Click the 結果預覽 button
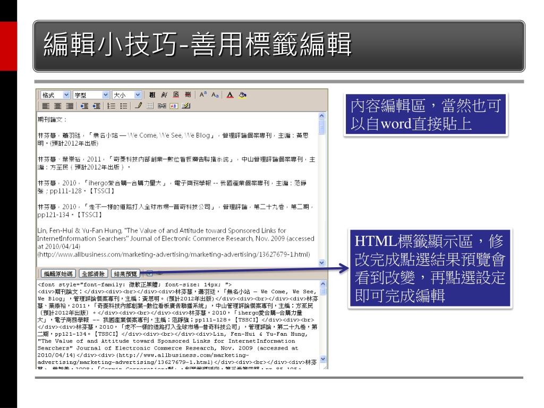This screenshot has width=544, height=408. (x=125, y=274)
